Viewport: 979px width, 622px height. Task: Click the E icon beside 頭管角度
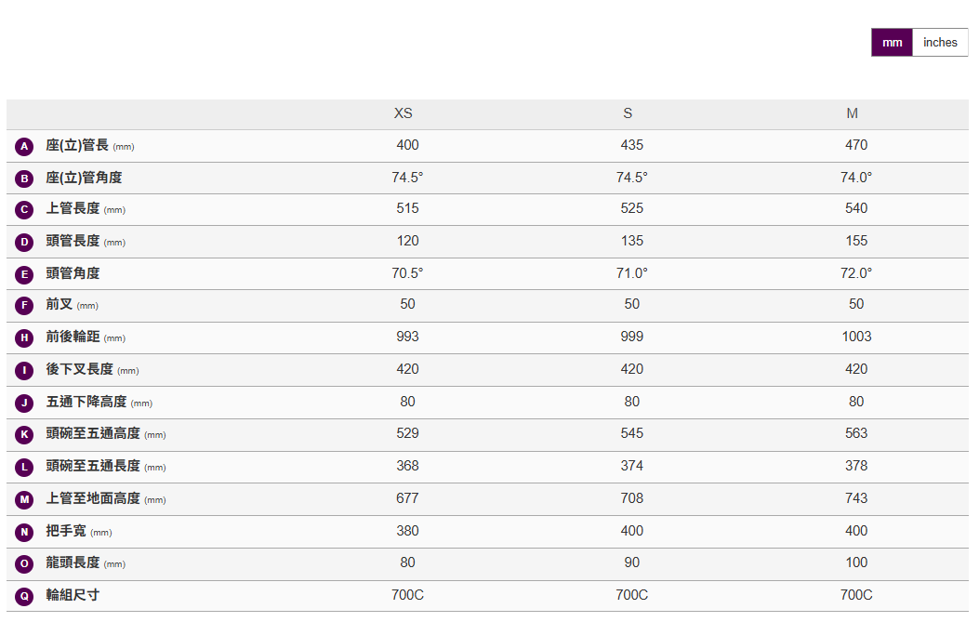pyautogui.click(x=25, y=274)
